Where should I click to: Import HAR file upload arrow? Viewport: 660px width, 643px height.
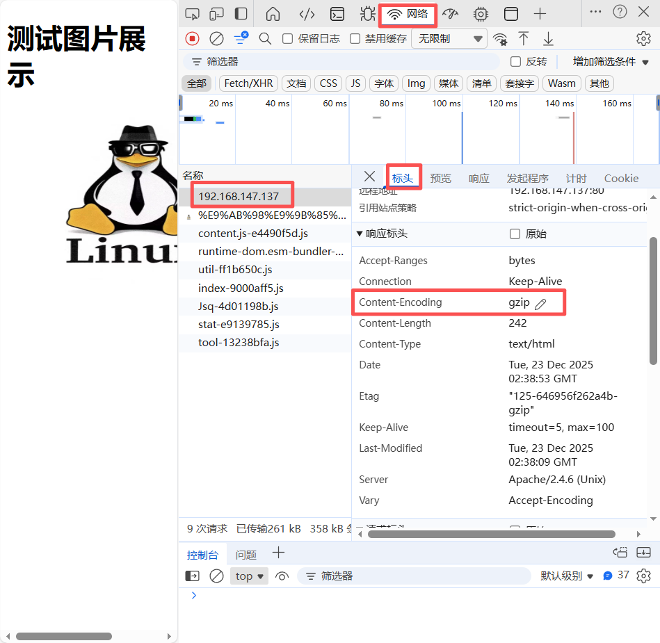(x=523, y=39)
